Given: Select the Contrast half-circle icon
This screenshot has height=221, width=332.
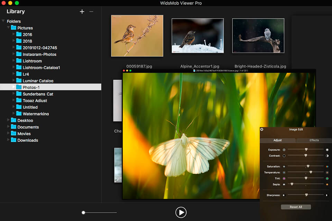Looking at the screenshot, I should (327, 156).
